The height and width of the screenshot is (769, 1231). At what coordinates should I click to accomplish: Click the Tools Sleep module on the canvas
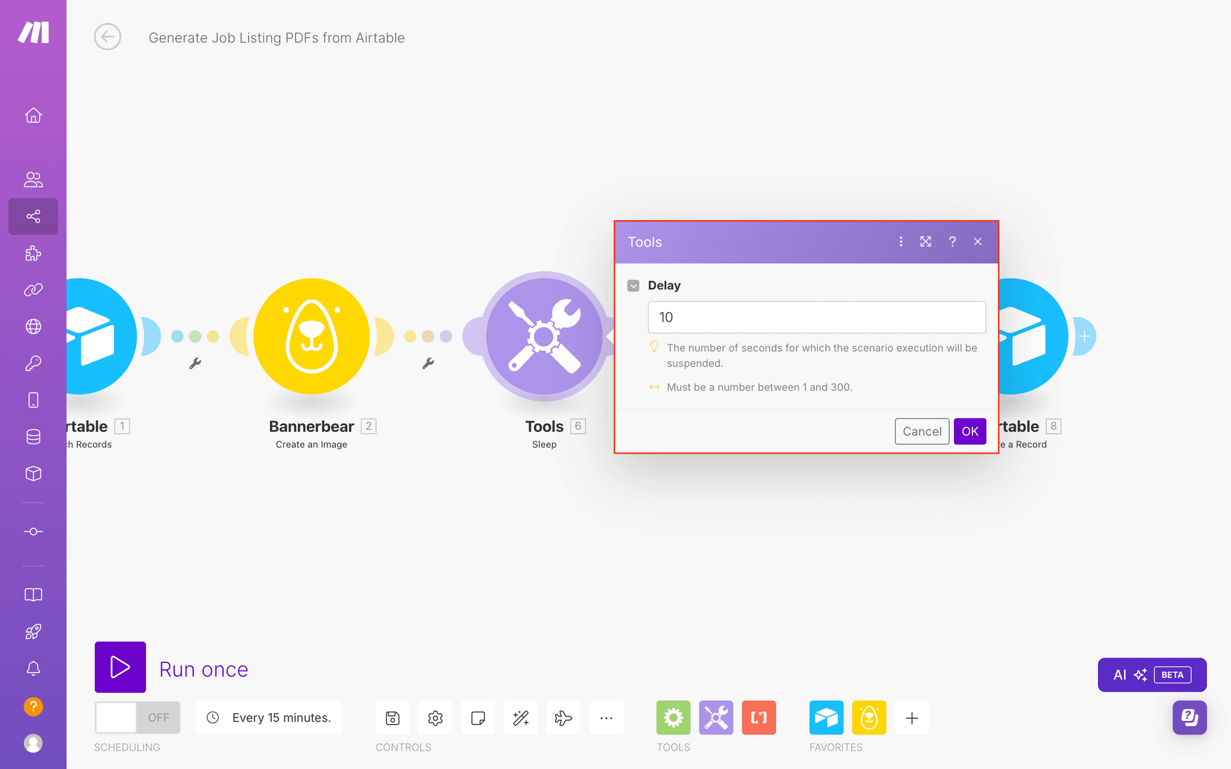[544, 336]
